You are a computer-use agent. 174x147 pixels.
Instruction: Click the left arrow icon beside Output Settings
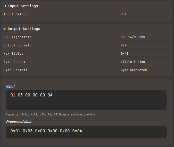coord(5,29)
